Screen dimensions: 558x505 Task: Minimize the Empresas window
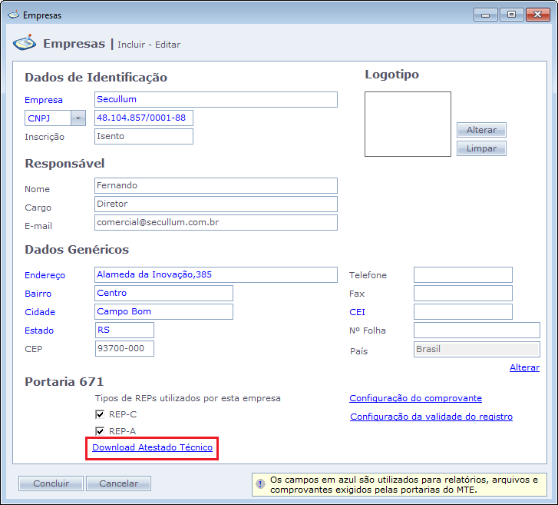click(485, 15)
